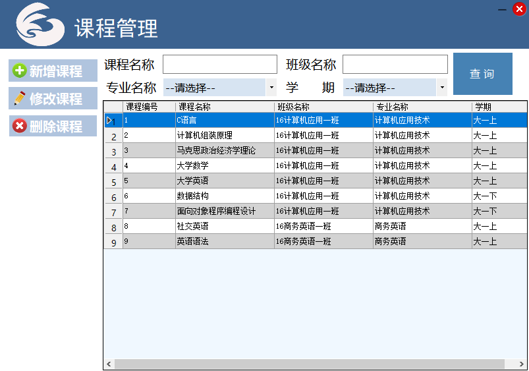Sort by 班级名称 column header
Image resolution: width=529 pixels, height=371 pixels.
pos(323,107)
